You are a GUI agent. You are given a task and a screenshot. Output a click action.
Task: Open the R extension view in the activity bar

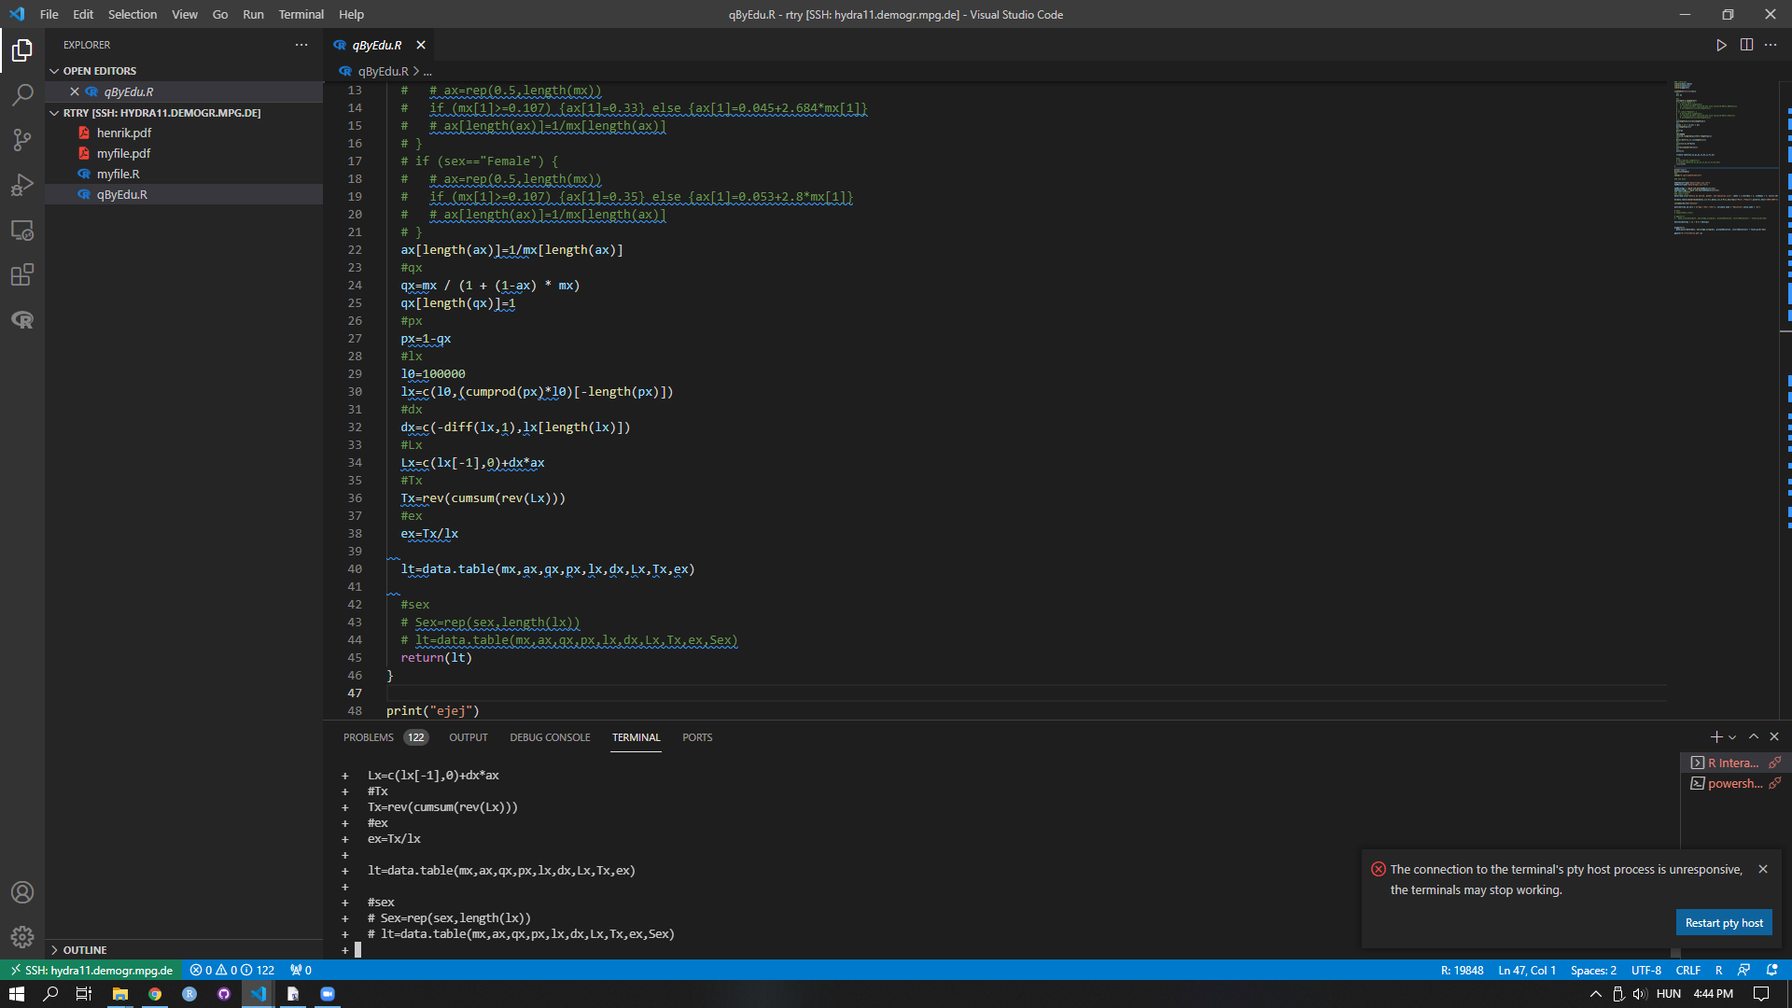[x=22, y=320]
